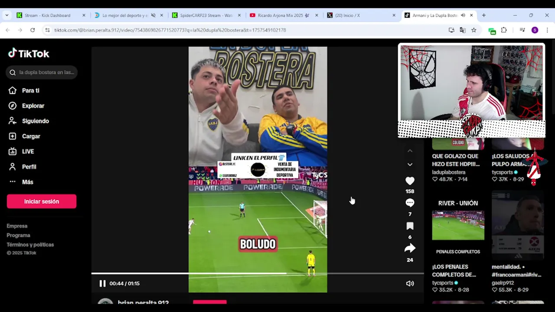Screen dimensions: 555x312
Task: Open Cargar upload page
Action: [31, 136]
